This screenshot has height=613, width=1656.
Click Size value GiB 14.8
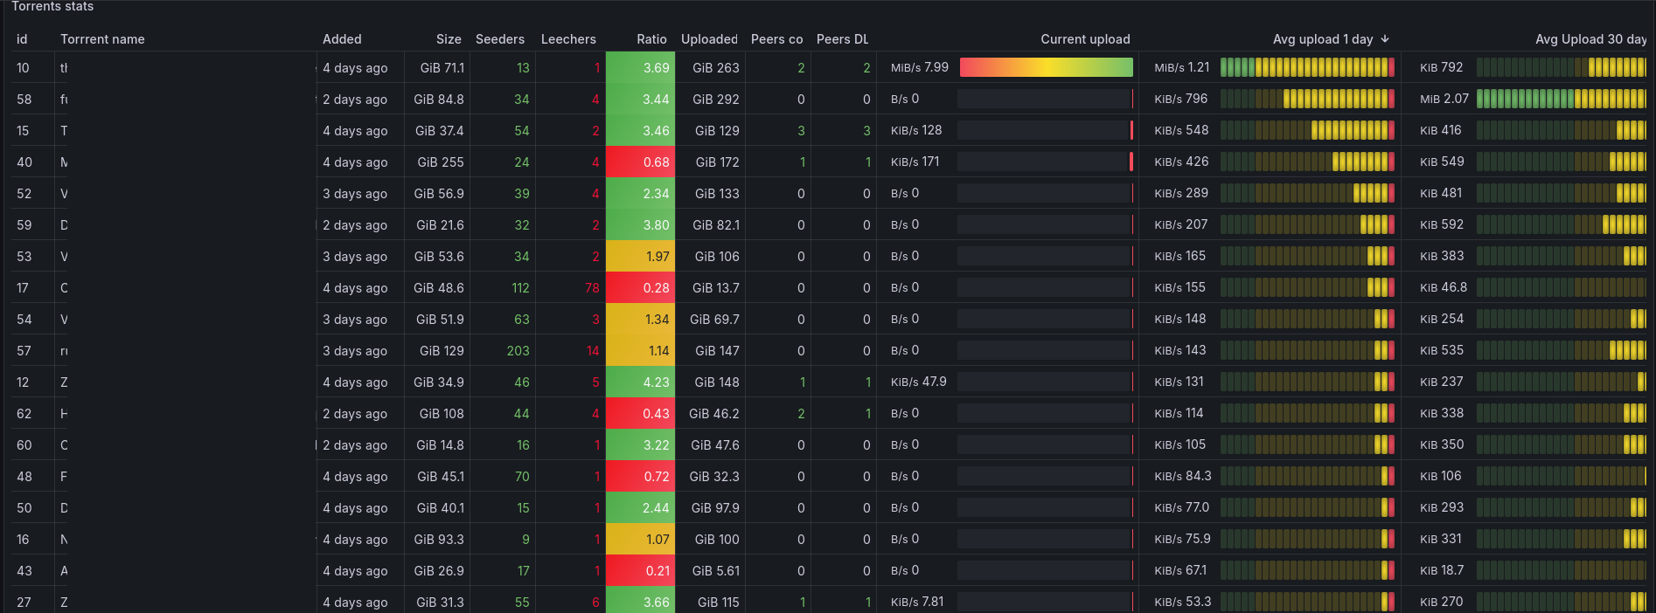[440, 445]
